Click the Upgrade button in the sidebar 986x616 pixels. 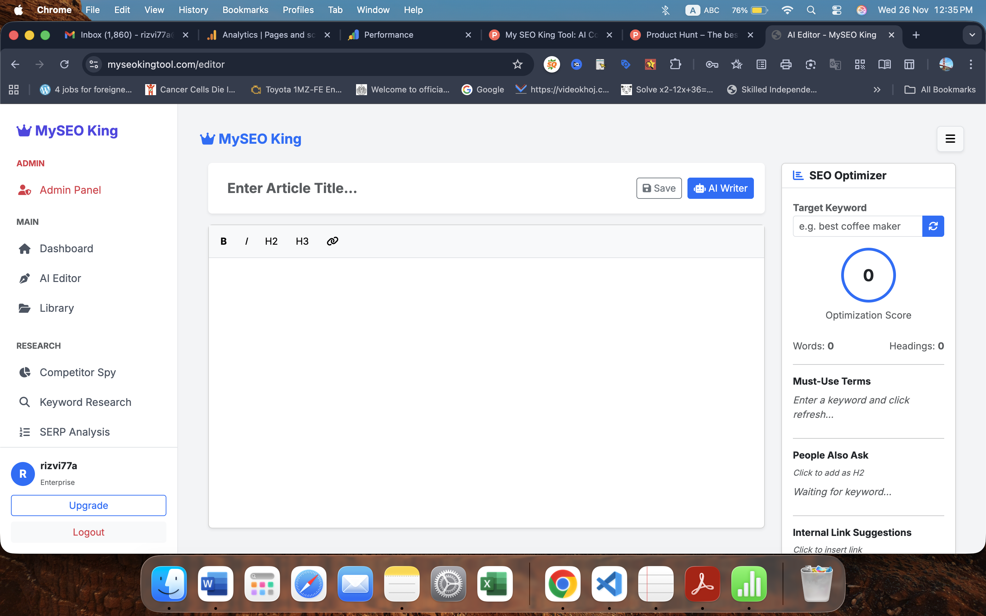coord(88,505)
